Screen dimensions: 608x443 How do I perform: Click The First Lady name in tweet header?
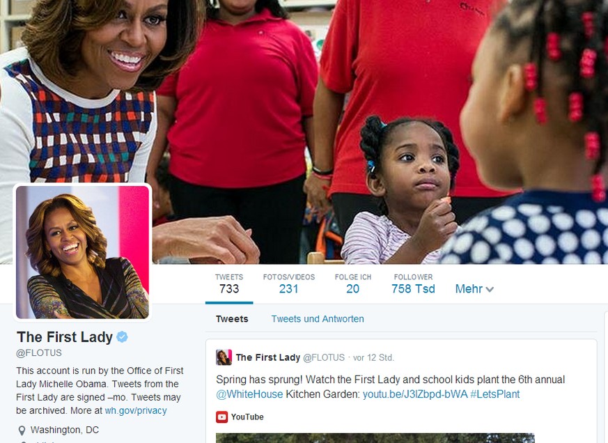268,357
